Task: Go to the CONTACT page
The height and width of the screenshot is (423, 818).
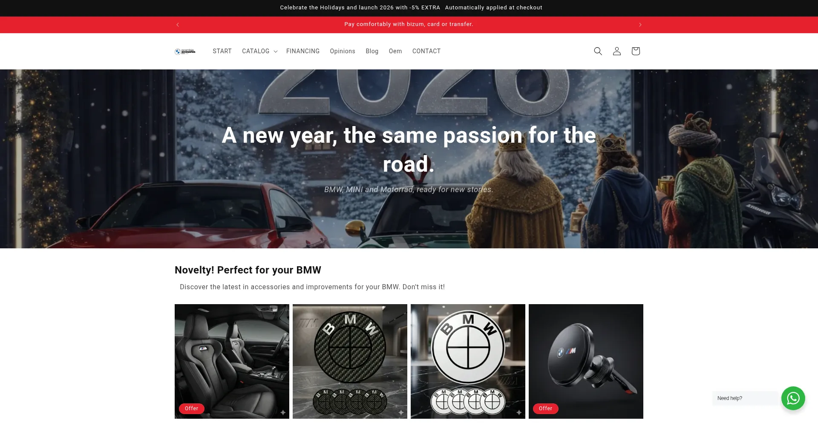Action: click(426, 51)
